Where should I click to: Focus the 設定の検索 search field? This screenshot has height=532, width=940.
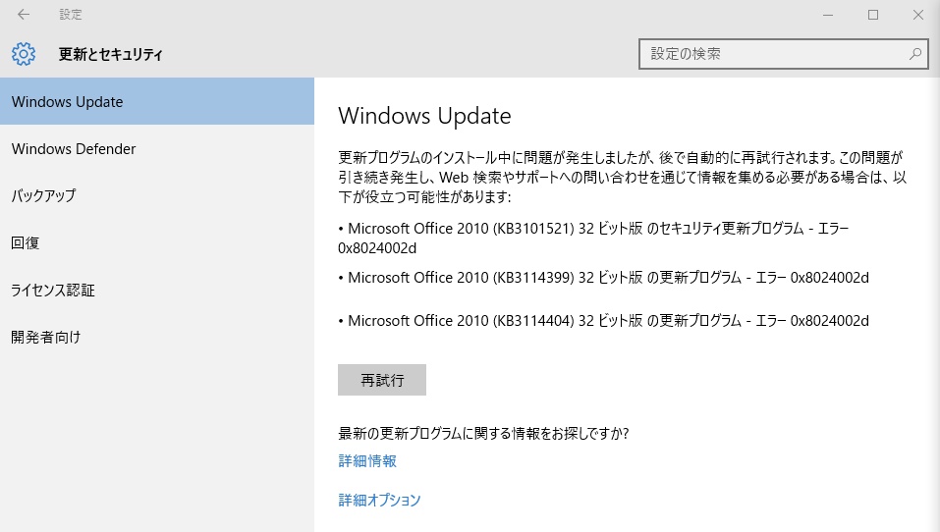(784, 54)
